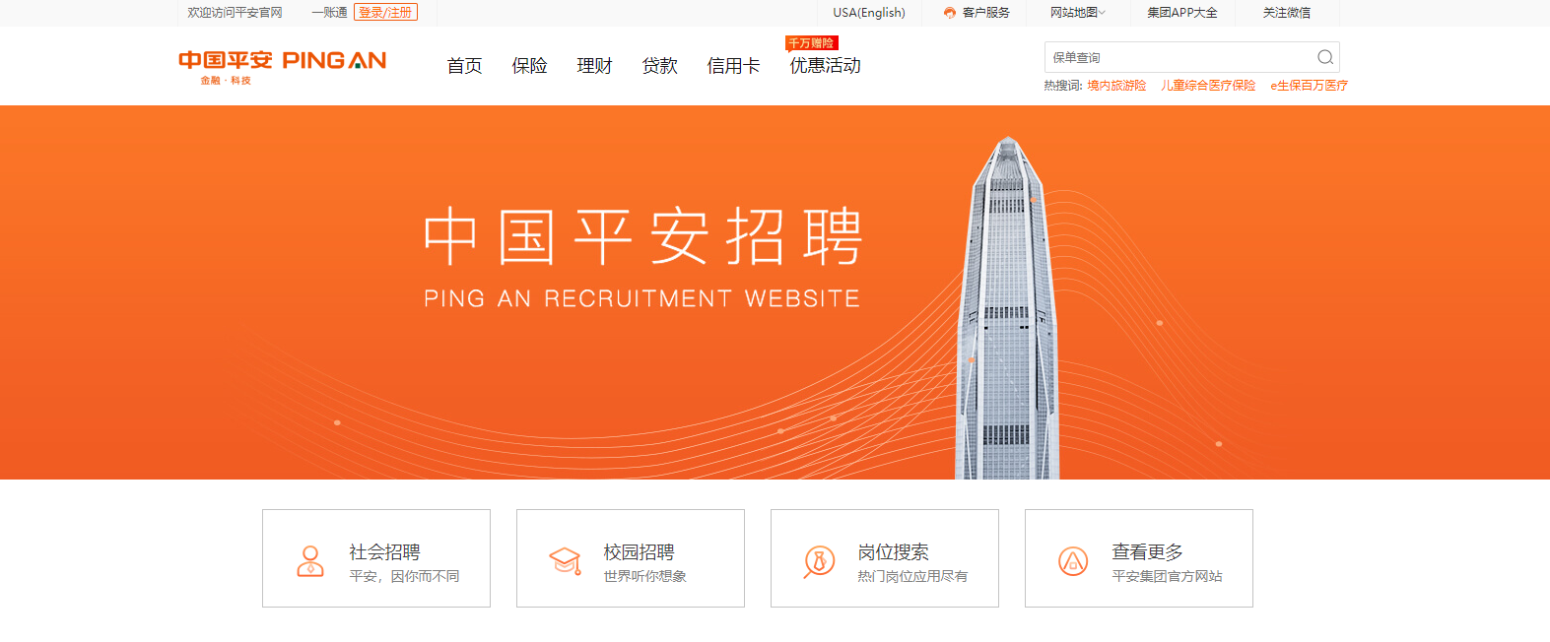1550x642 pixels.
Task: Click the 中国平安招聘 banner image
Action: point(775,292)
